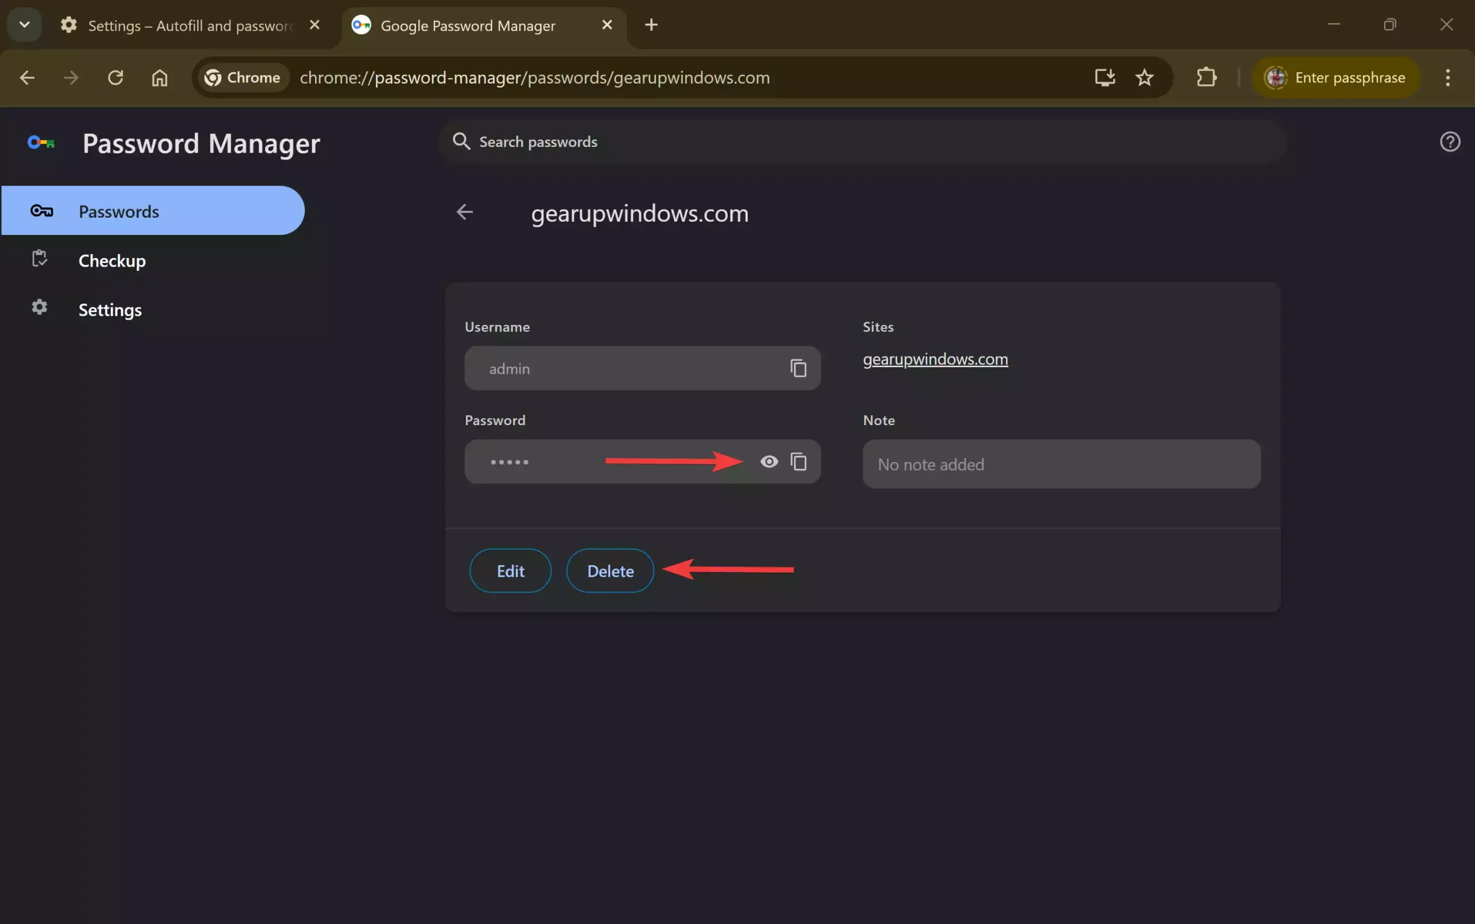Screen dimensions: 1475x924
Task: Click the Enter passphrase profile button
Action: 1335,78
